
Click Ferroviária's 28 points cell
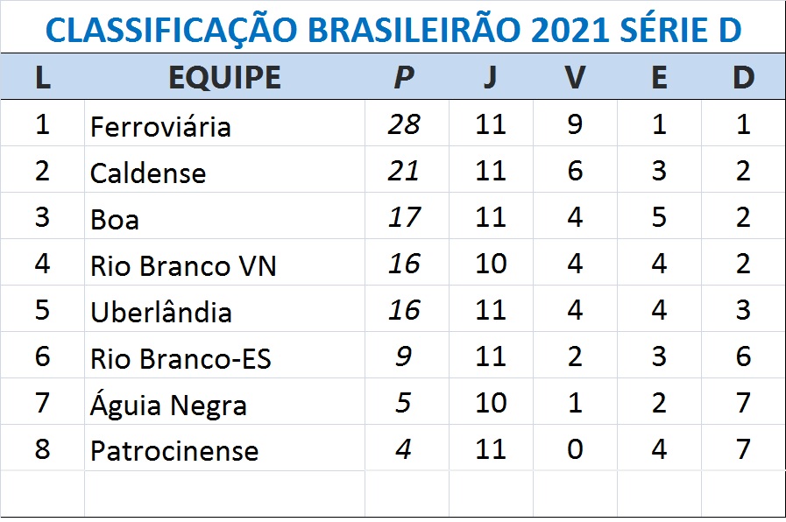point(404,124)
